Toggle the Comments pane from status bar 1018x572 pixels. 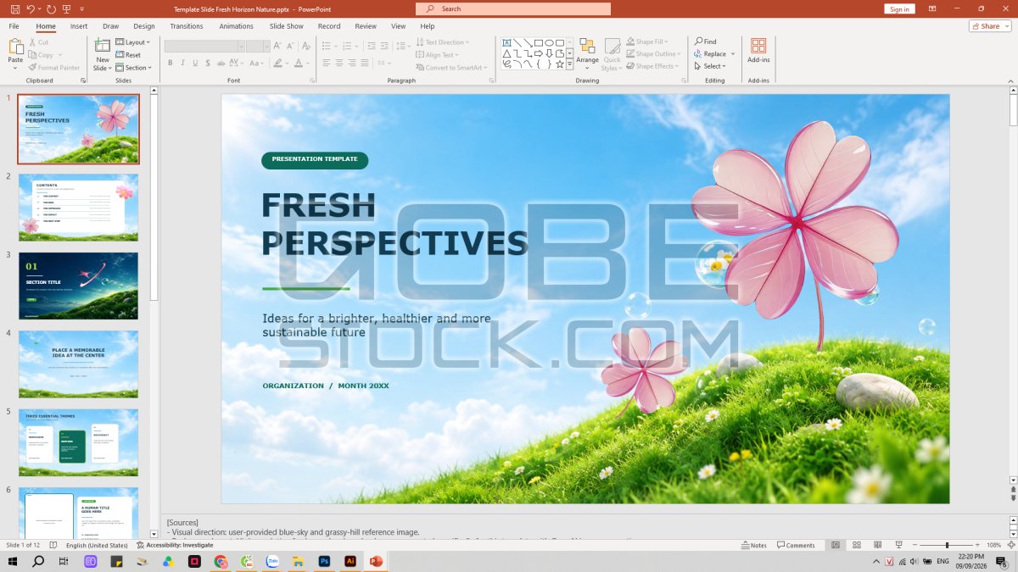pyautogui.click(x=796, y=545)
